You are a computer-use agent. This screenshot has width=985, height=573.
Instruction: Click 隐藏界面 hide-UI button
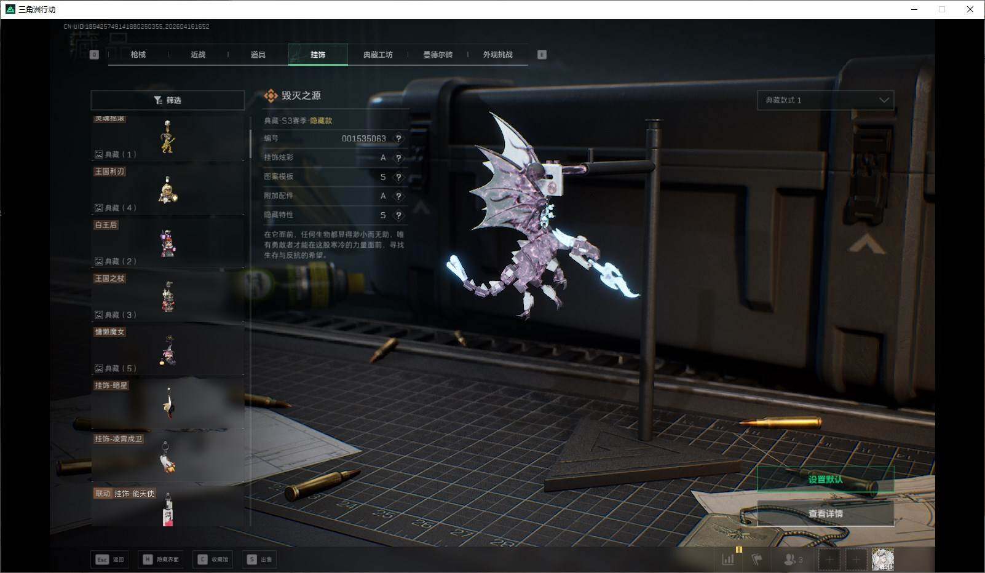pyautogui.click(x=160, y=559)
